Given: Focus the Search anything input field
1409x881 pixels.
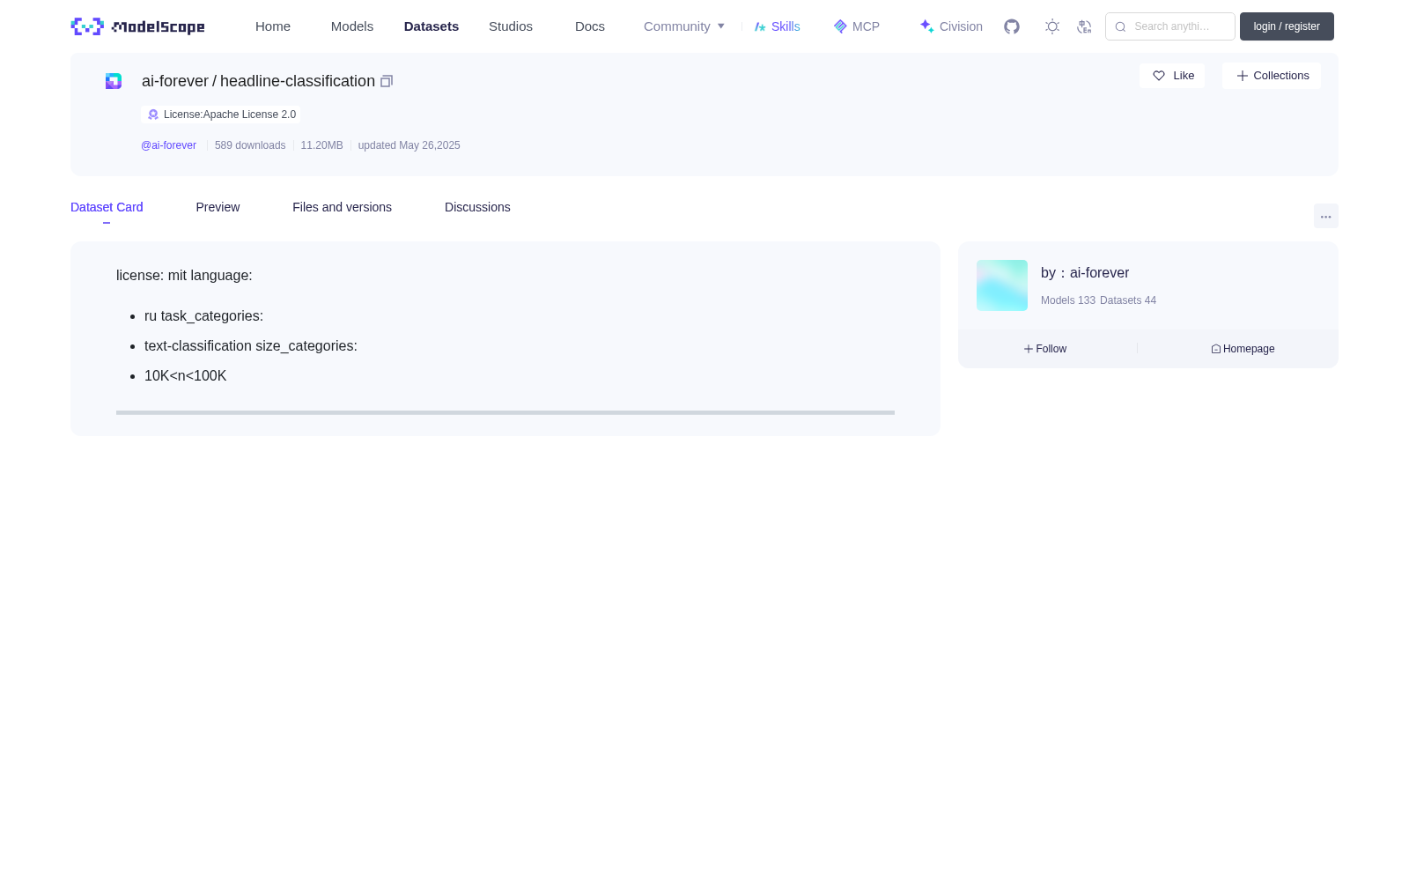Looking at the screenshot, I should pos(1170,26).
